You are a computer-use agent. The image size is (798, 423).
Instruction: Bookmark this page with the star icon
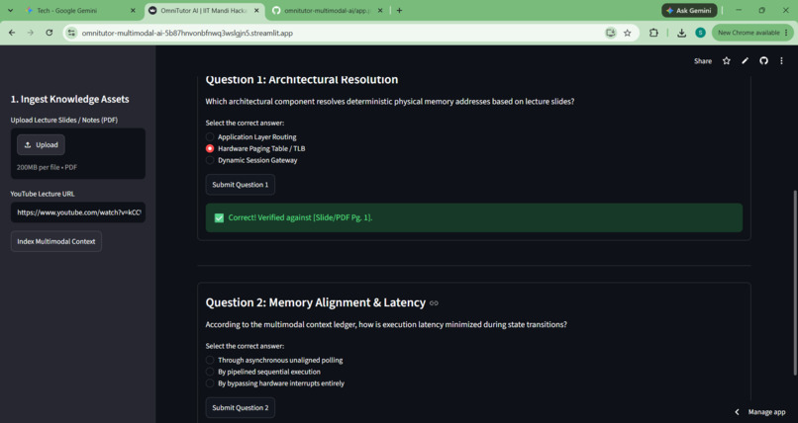coord(628,33)
